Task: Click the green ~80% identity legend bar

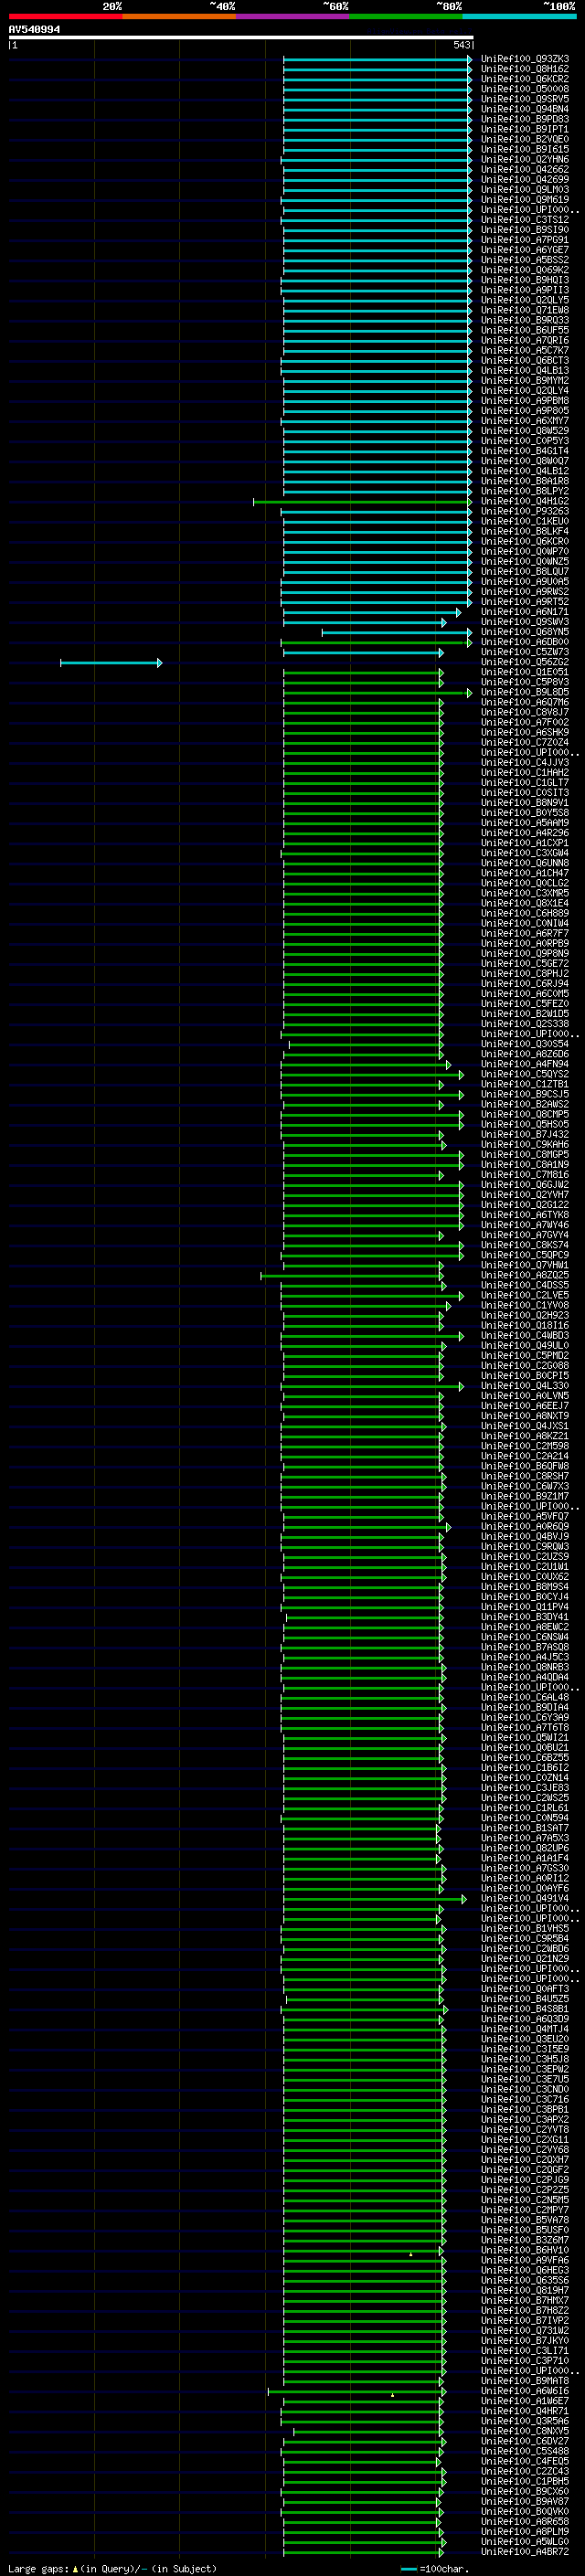Action: pyautogui.click(x=406, y=16)
